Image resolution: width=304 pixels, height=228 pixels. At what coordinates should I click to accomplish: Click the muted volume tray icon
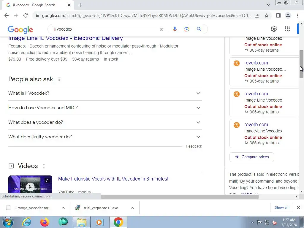pos(274,222)
